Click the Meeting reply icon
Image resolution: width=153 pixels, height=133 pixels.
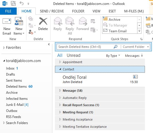click(93, 21)
